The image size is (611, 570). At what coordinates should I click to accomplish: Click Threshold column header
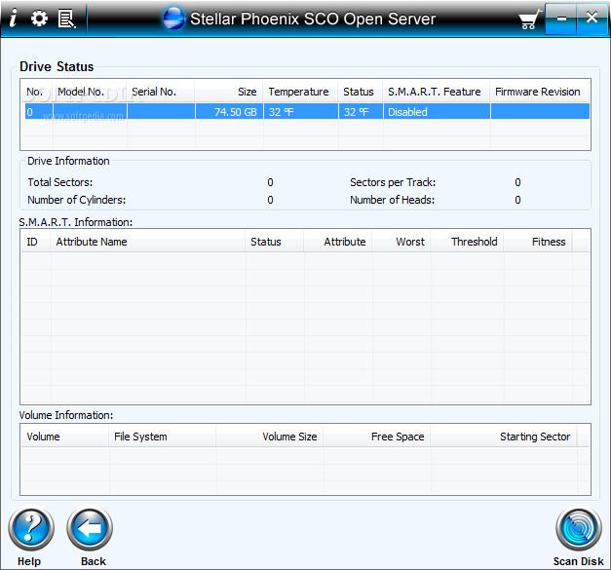467,242
